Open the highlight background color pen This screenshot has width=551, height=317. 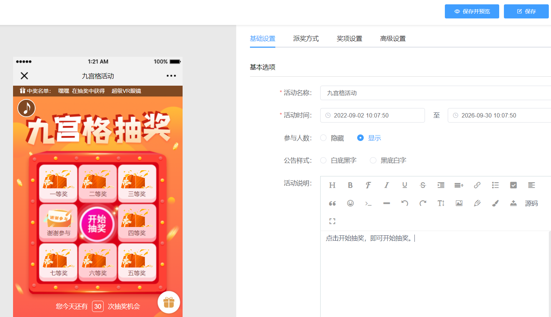coord(477,204)
